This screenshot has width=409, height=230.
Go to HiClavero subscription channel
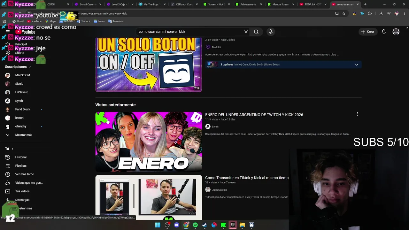point(22,92)
